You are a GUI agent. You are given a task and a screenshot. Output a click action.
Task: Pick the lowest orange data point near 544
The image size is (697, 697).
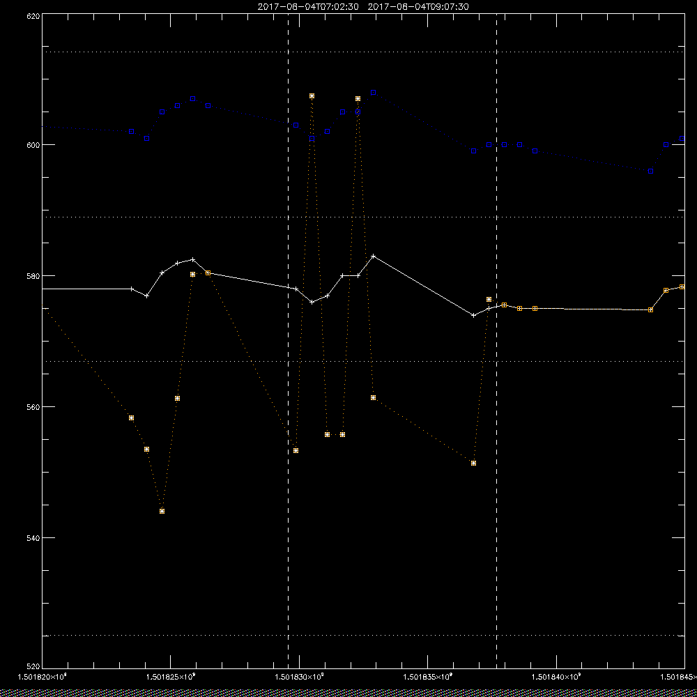click(162, 511)
